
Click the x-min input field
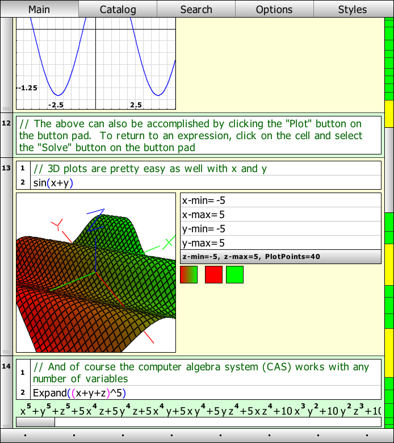(280, 200)
